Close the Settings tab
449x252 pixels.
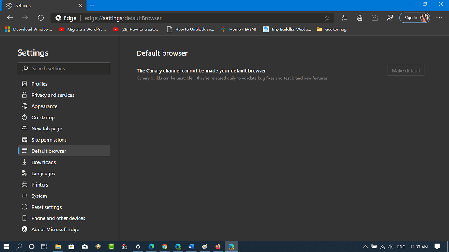pyautogui.click(x=81, y=5)
